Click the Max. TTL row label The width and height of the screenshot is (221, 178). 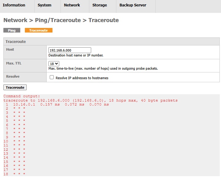(x=14, y=63)
